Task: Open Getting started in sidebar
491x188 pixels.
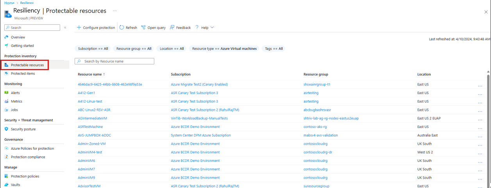Action: (x=22, y=46)
